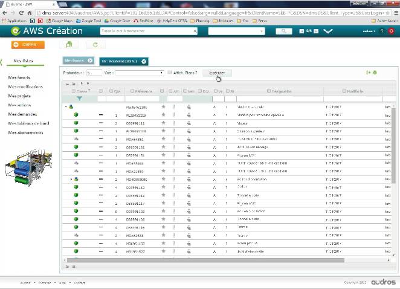Toggle the Affich. Plans ? checkbox
Screen dimensions: 400x289
tap(170, 73)
